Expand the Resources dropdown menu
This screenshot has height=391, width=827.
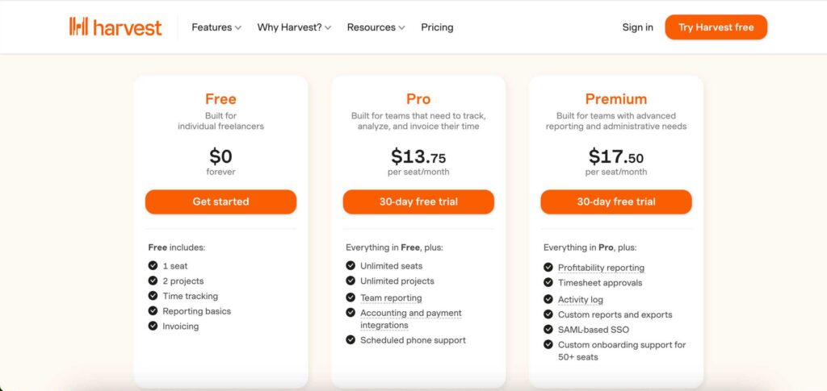[x=376, y=27]
